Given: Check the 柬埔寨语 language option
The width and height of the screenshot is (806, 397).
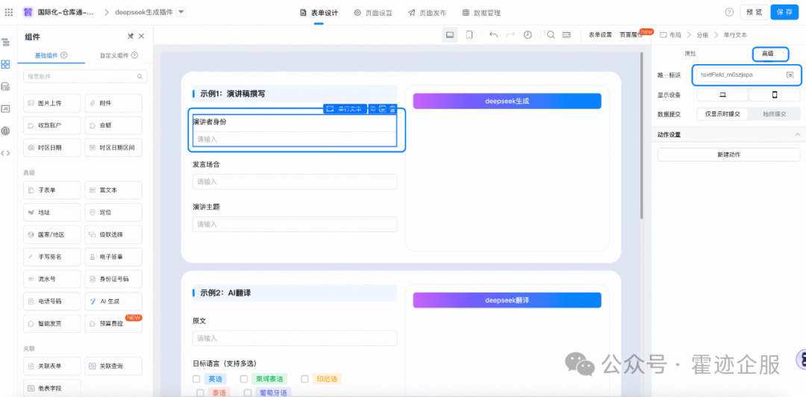Looking at the screenshot, I should coord(244,379).
